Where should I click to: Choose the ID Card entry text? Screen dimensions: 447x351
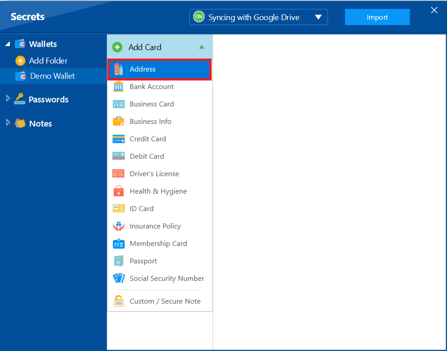pyautogui.click(x=142, y=208)
